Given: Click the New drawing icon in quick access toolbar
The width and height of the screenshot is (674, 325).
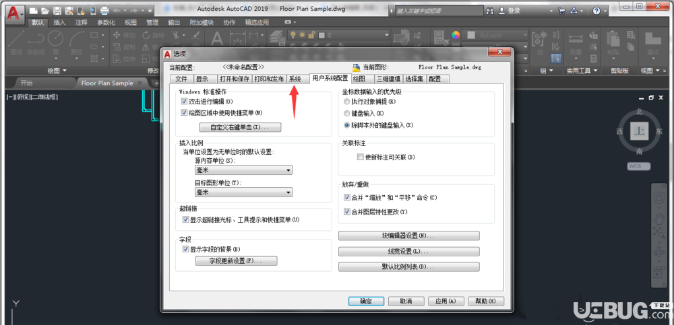Looking at the screenshot, I should click(x=33, y=10).
